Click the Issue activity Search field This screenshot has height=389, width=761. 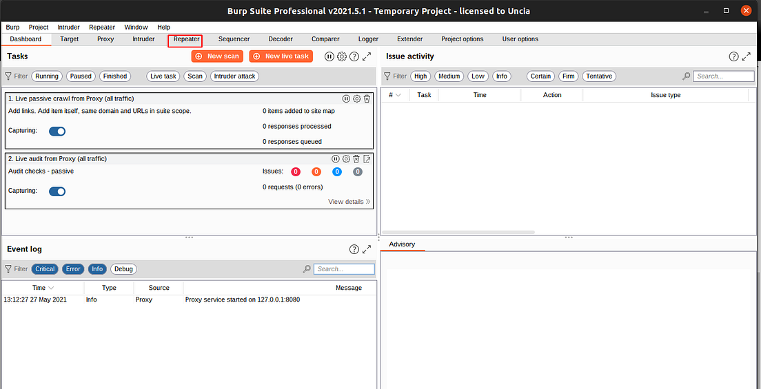point(724,76)
